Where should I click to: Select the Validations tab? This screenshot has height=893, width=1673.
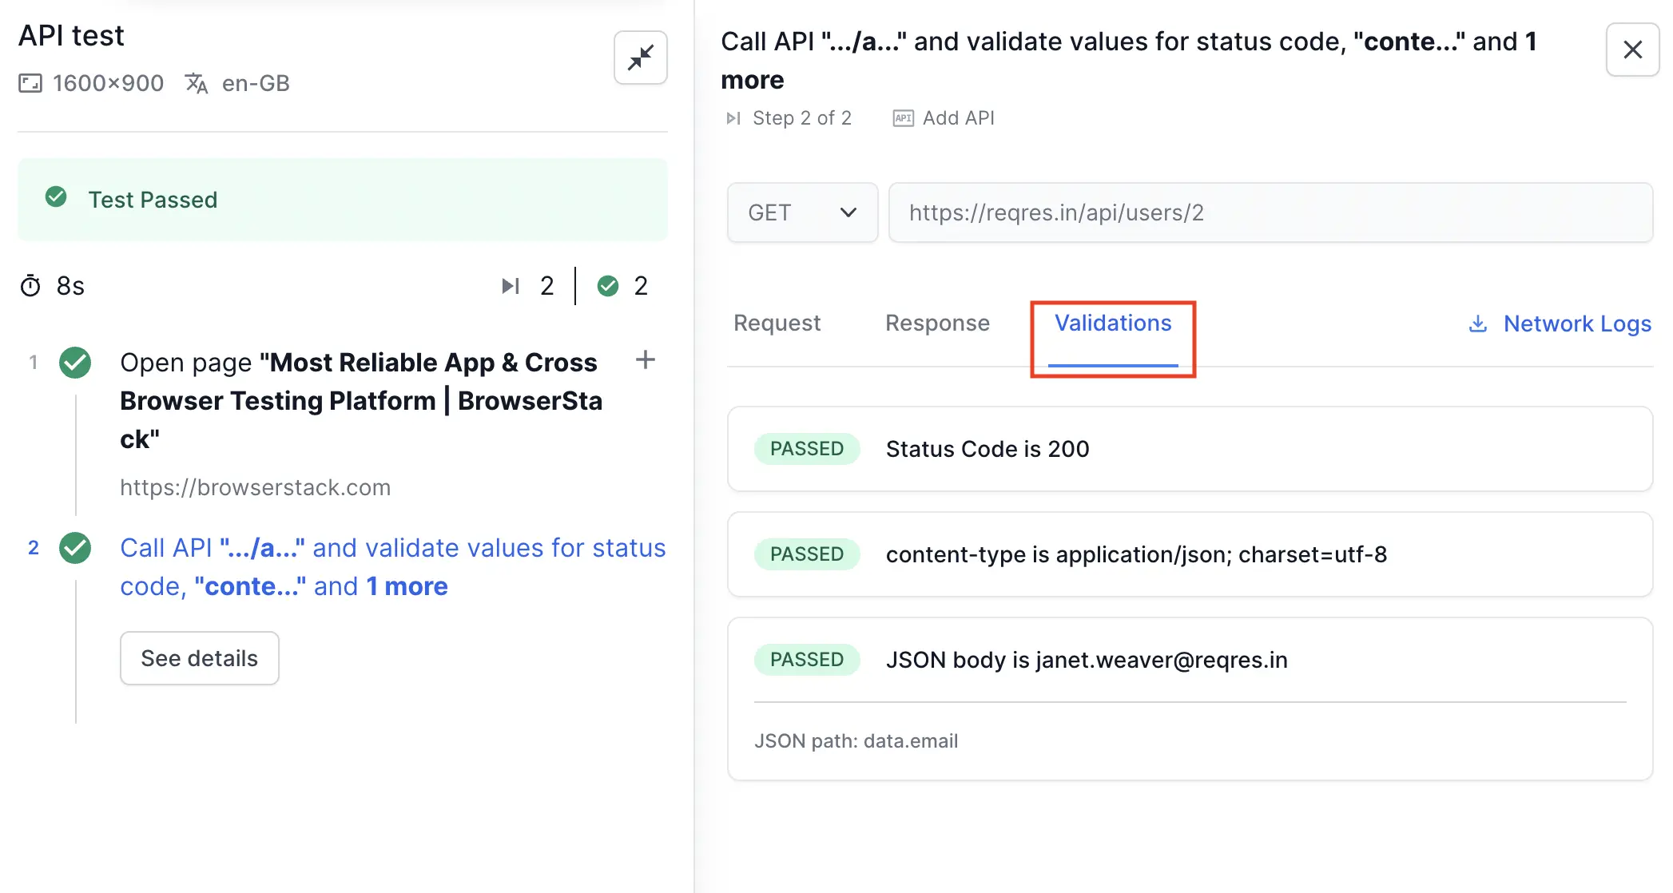point(1112,323)
